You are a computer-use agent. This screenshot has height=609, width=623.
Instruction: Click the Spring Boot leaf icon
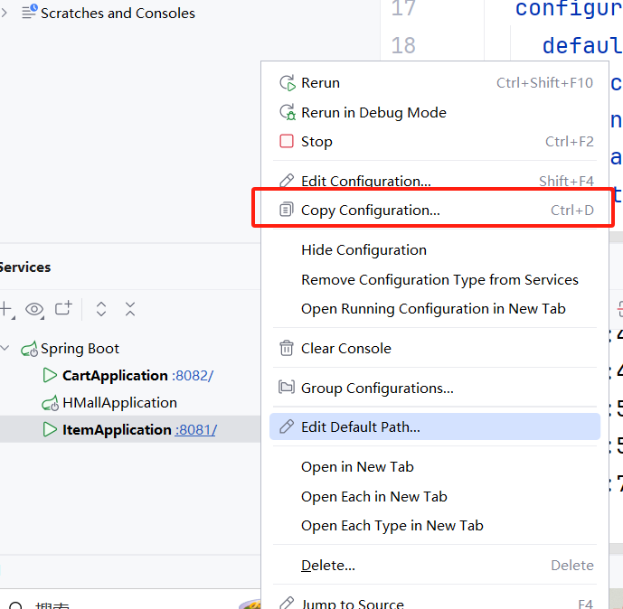(30, 349)
